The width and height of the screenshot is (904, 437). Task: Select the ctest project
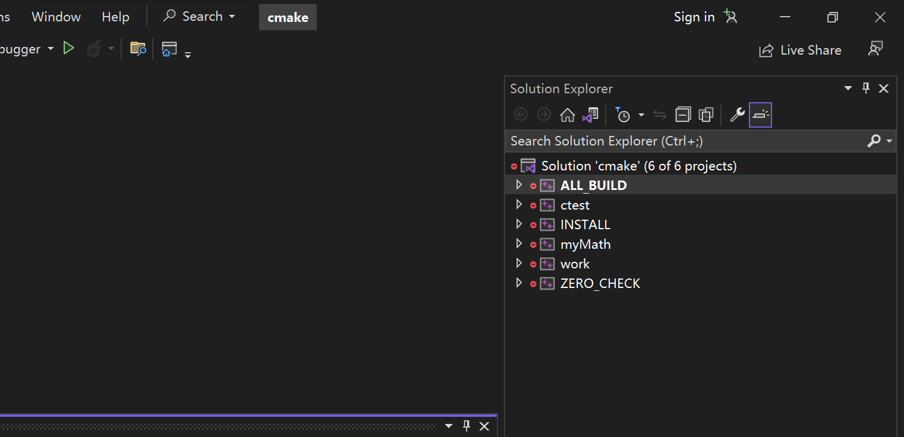click(x=575, y=205)
